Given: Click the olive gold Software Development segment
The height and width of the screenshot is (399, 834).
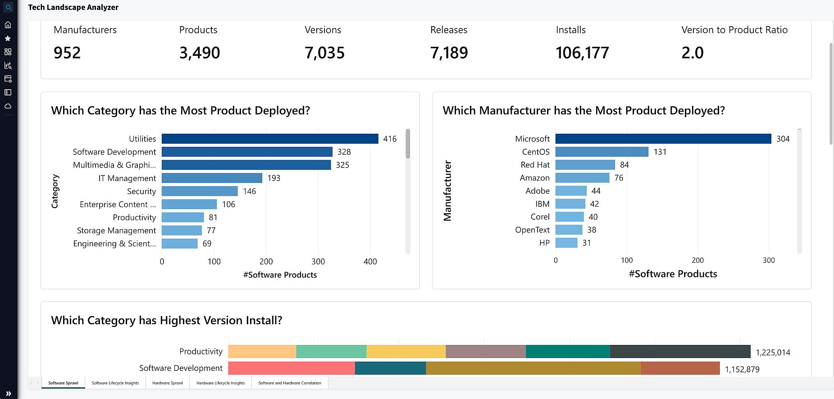Looking at the screenshot, I should coord(533,368).
